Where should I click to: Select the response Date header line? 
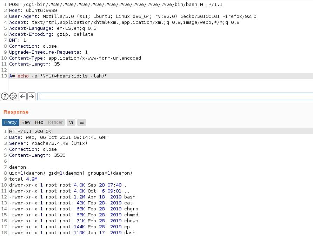coord(58,137)
